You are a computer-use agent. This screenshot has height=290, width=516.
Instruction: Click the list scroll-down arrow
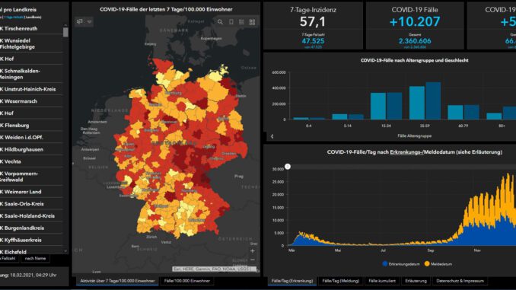pos(65,251)
